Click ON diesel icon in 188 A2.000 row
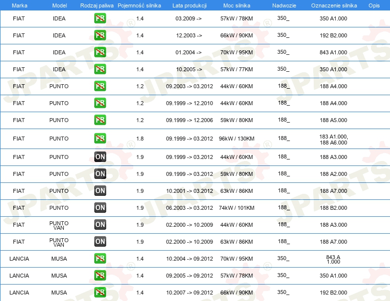The width and height of the screenshot is (390, 301). [x=100, y=173]
